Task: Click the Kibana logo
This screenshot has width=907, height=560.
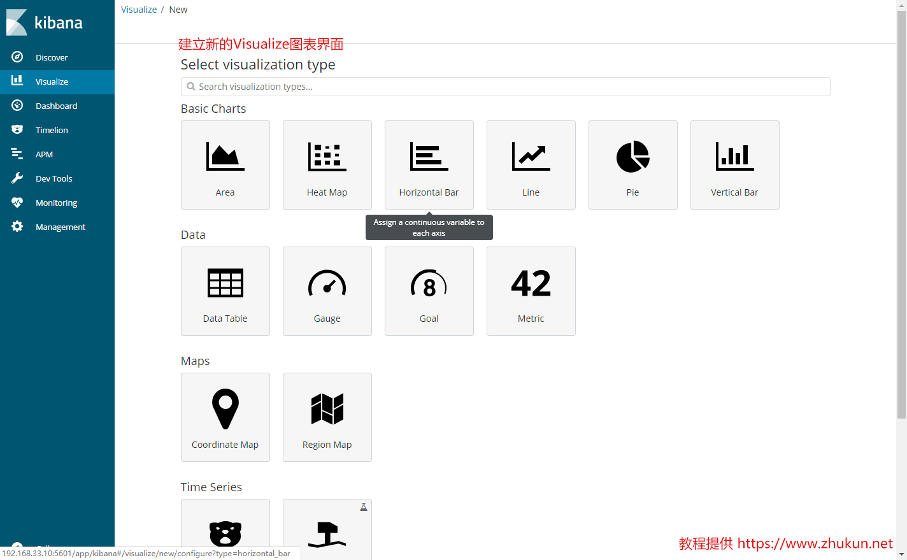Action: click(x=45, y=22)
